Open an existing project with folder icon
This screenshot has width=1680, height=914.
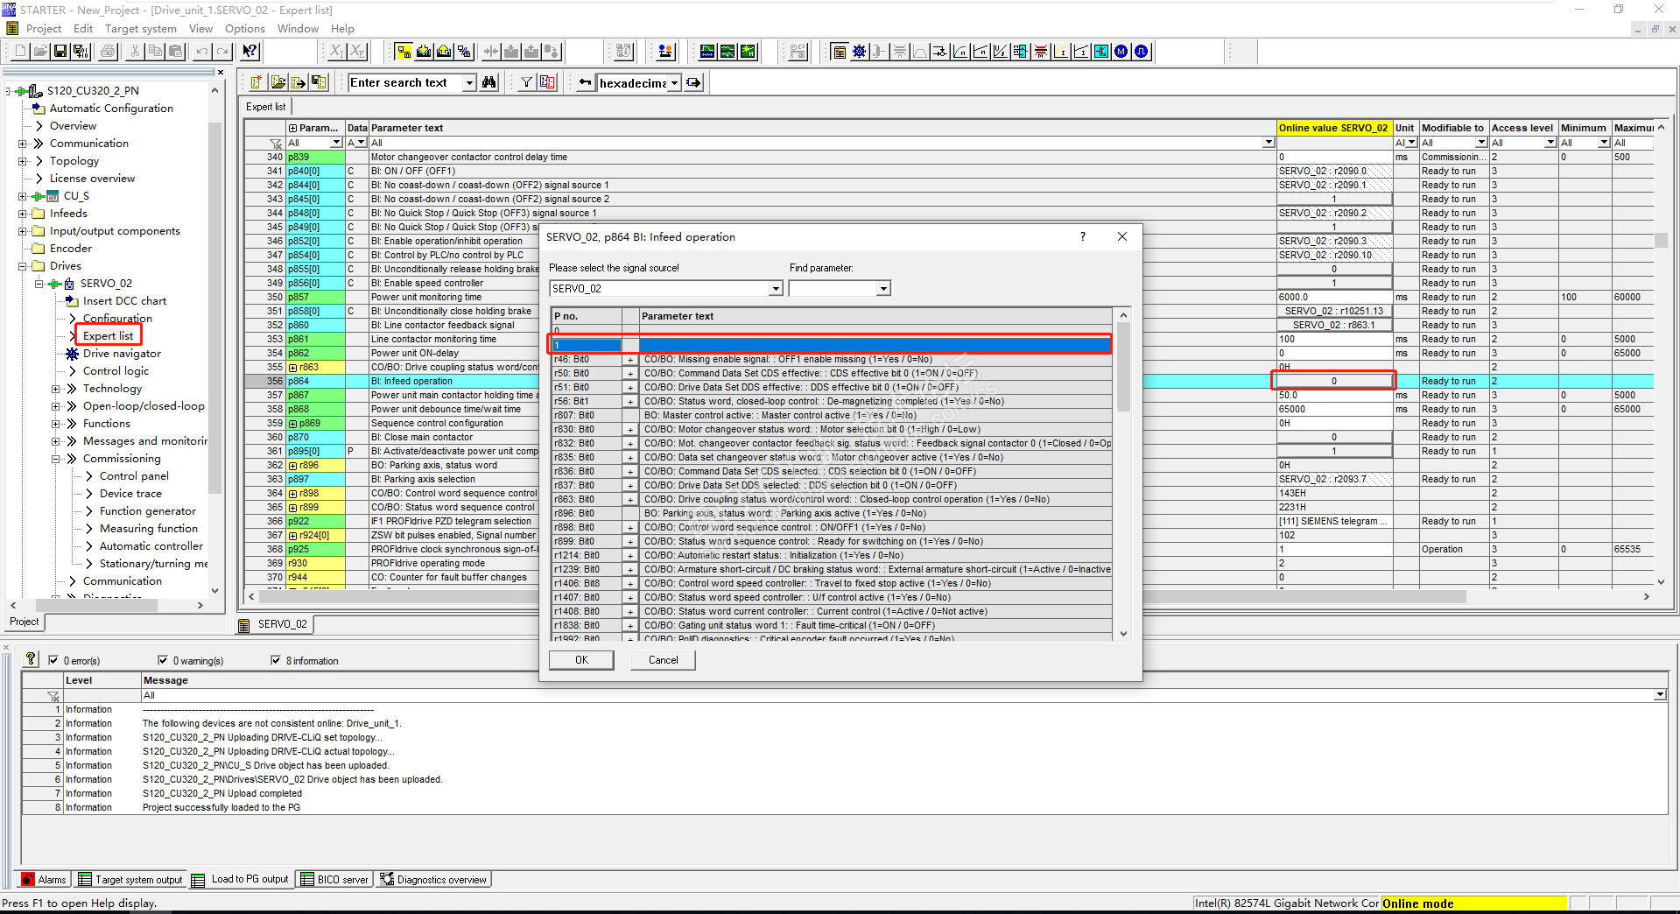click(40, 52)
